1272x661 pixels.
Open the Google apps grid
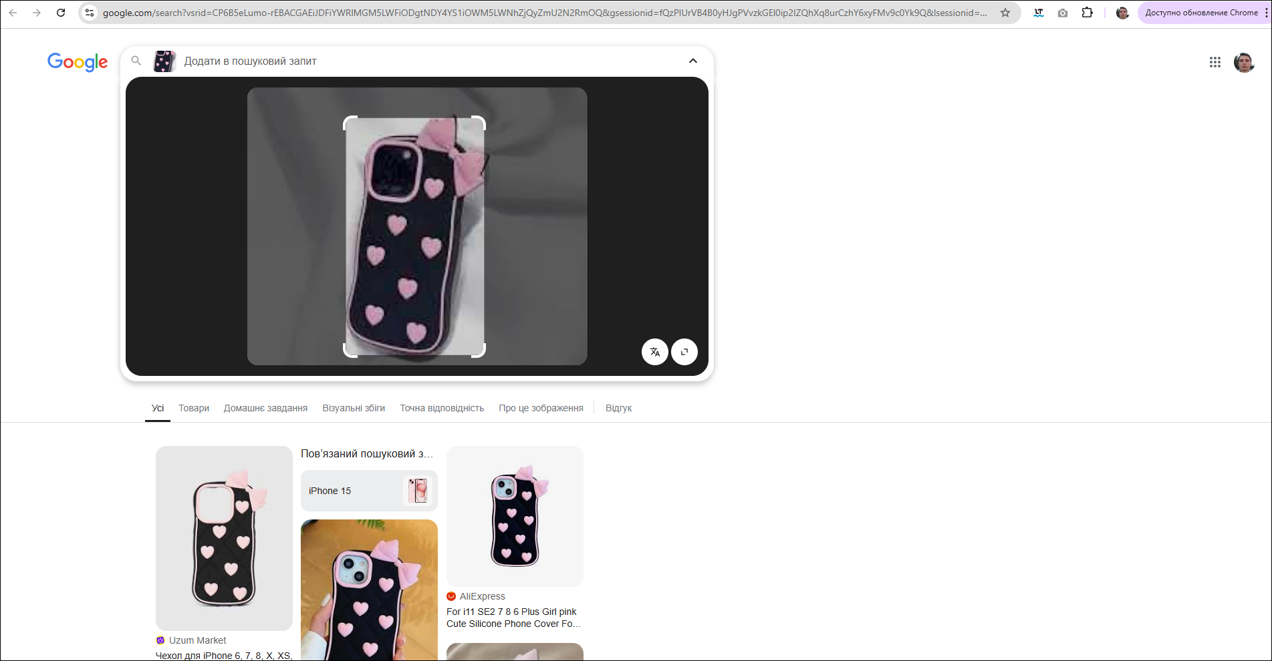1215,62
